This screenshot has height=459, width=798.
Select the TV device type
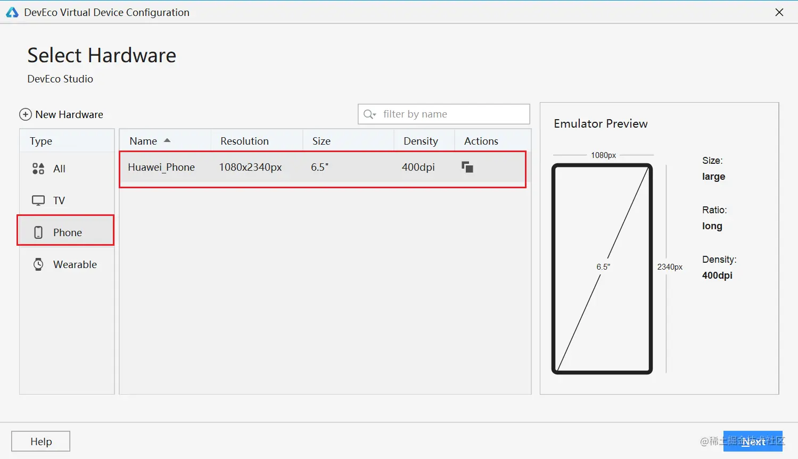(x=67, y=201)
